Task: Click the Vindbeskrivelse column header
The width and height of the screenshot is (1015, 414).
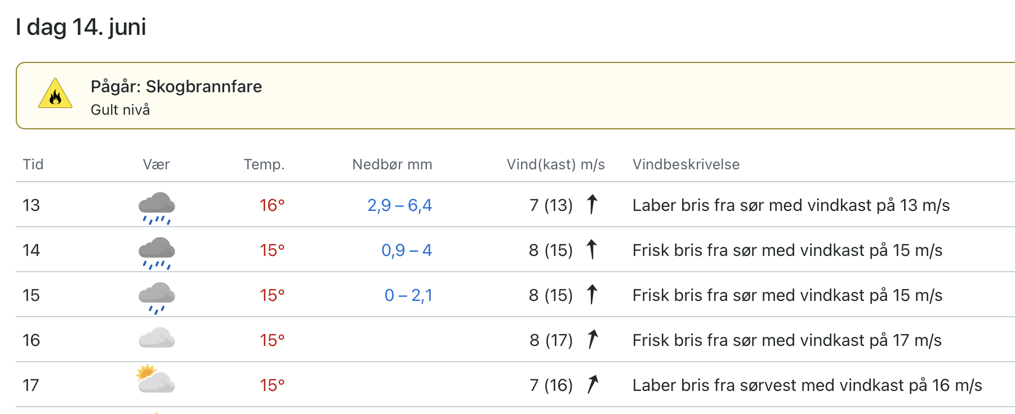Action: pos(686,164)
